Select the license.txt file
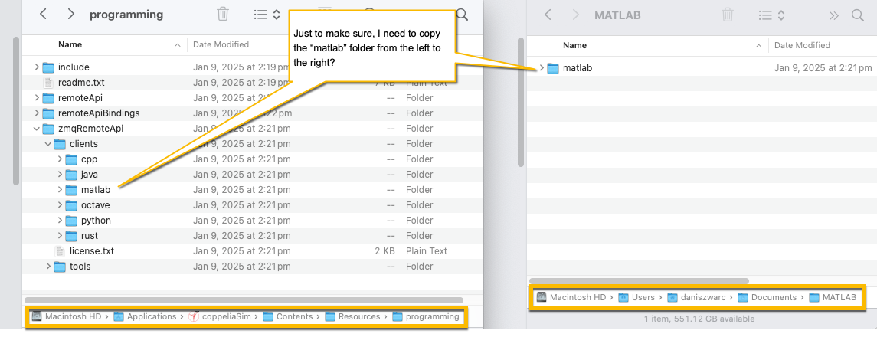Viewport: 877px width, 337px height. [x=91, y=251]
